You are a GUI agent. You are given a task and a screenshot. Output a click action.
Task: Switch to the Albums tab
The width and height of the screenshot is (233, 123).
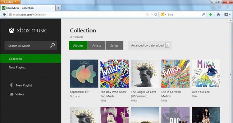click(78, 45)
